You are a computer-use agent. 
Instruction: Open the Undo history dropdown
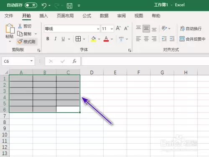pos(49,5)
